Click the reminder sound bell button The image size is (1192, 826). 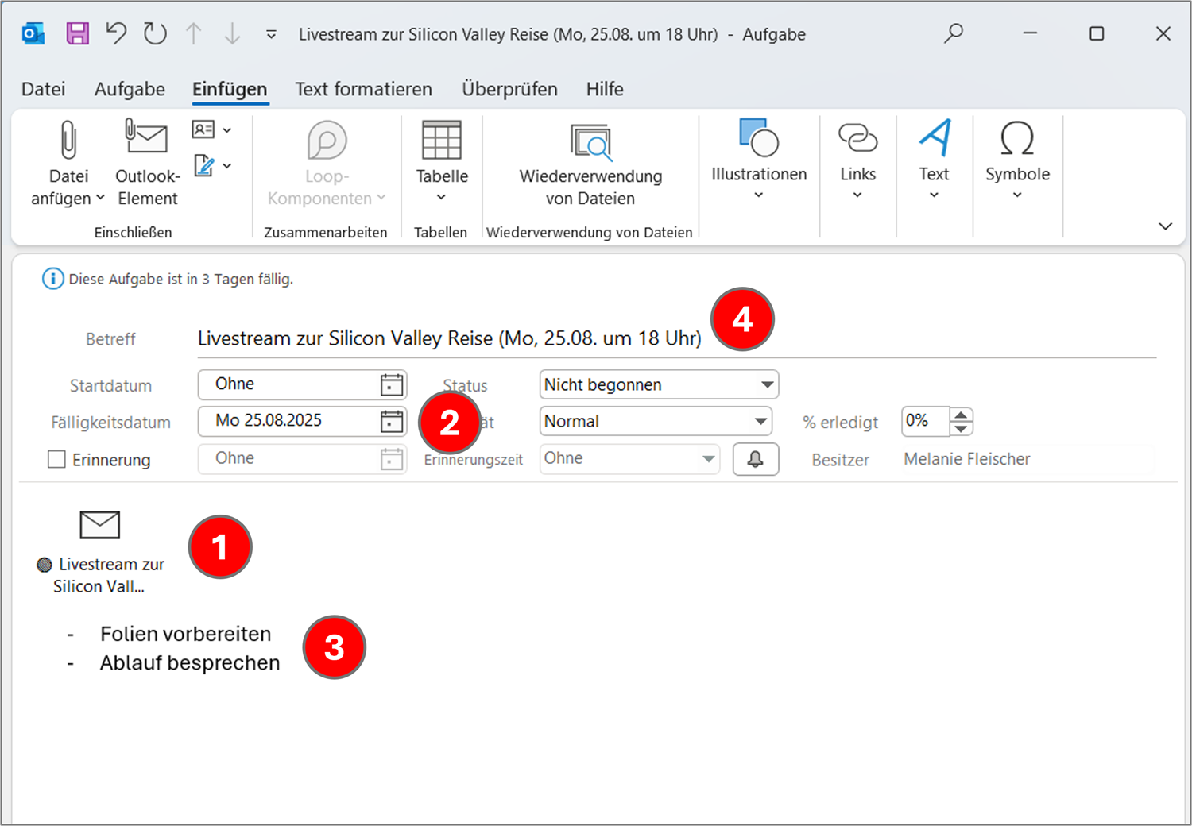click(x=755, y=459)
